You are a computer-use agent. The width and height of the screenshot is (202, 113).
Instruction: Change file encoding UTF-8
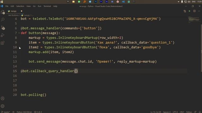pos(175,112)
